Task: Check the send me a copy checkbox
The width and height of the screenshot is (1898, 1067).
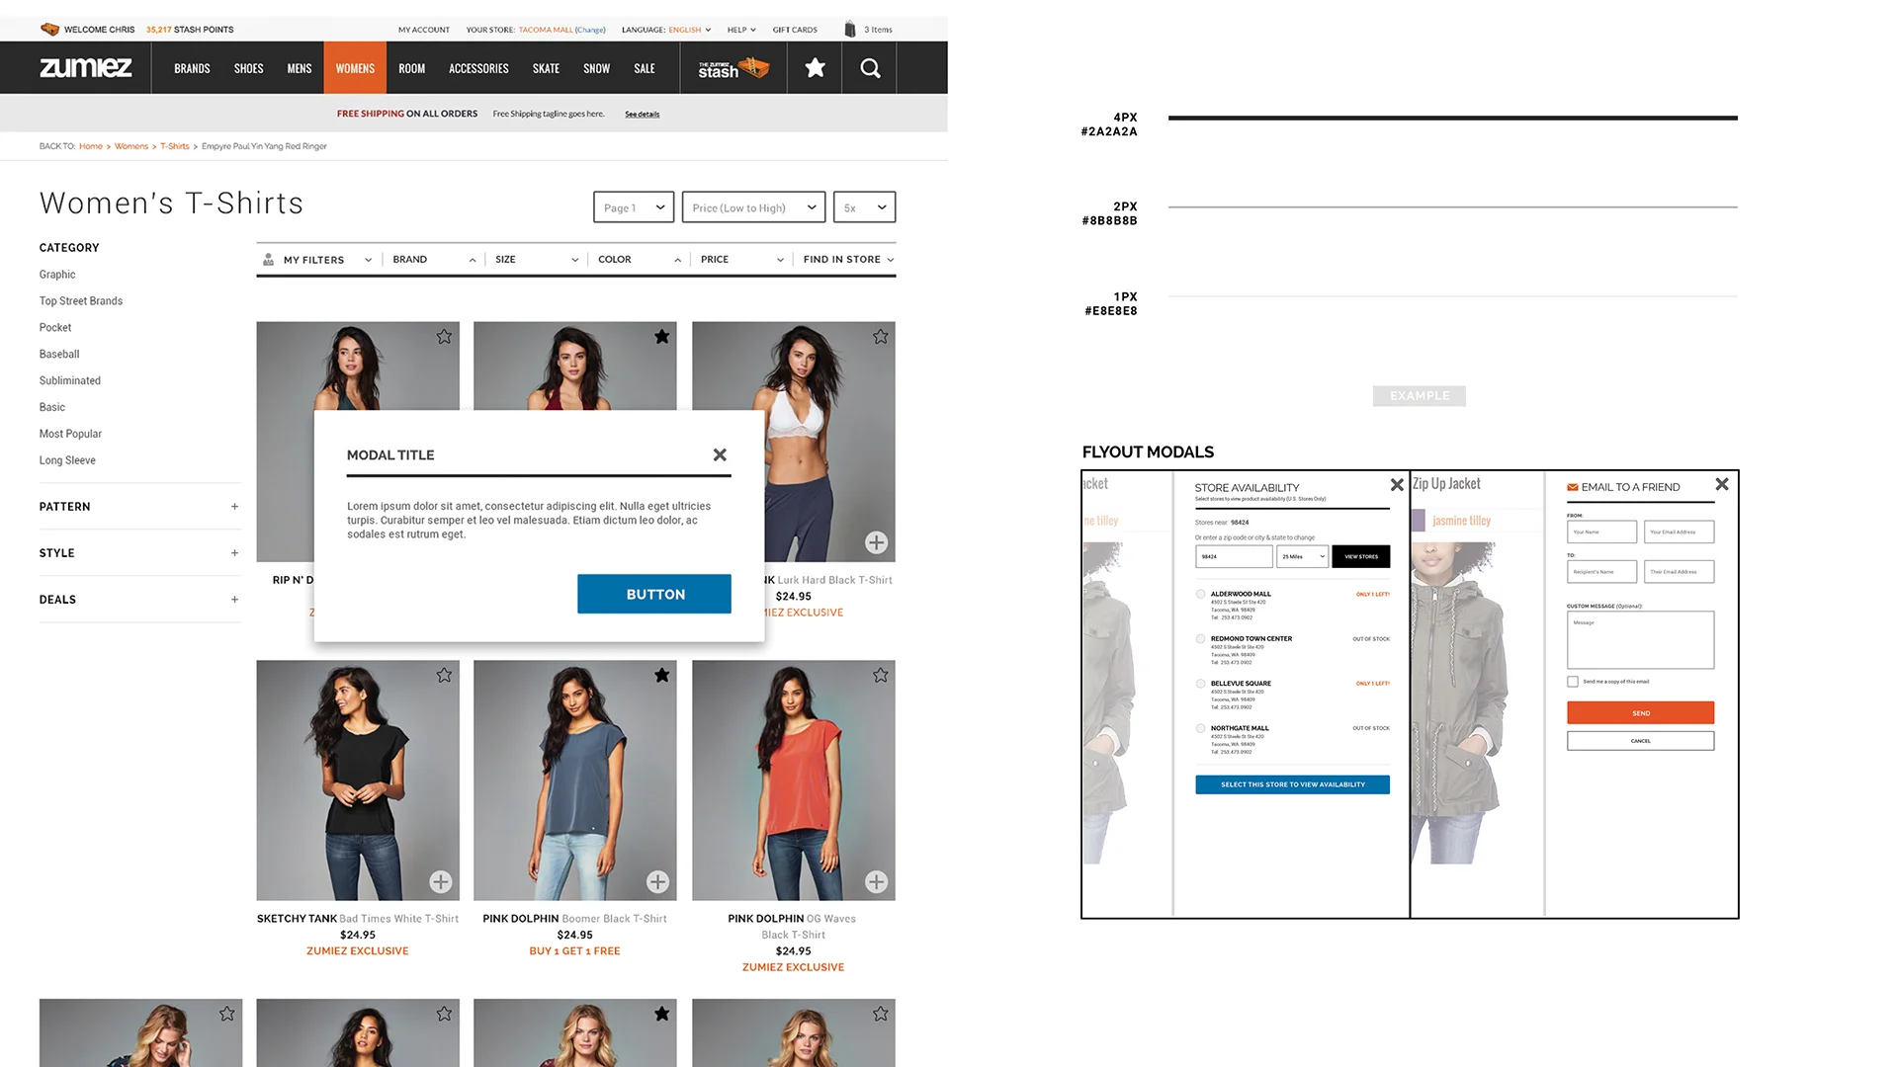Action: pyautogui.click(x=1573, y=682)
